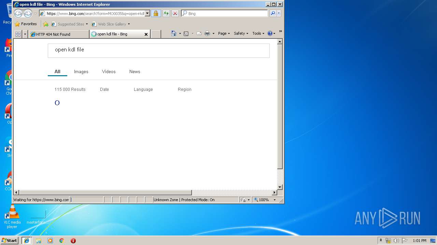Open the Date filter
The image size is (437, 245).
pyautogui.click(x=104, y=89)
